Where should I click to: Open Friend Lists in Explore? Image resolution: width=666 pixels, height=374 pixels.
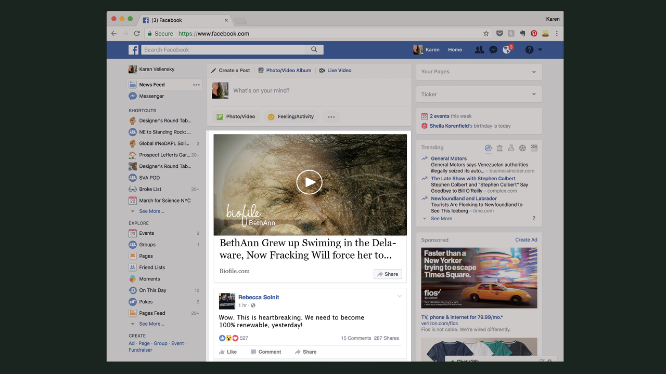147,268
